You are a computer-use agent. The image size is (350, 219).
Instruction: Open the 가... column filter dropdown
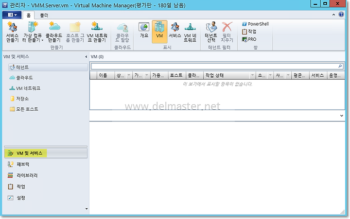tap(147, 75)
